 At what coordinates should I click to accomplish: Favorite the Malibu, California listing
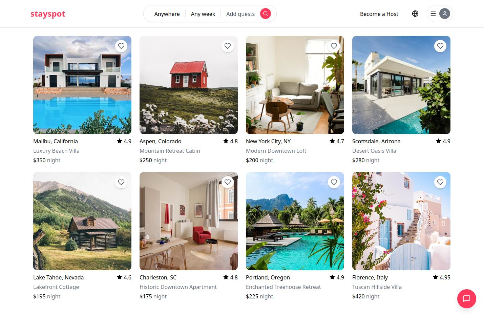click(x=121, y=46)
